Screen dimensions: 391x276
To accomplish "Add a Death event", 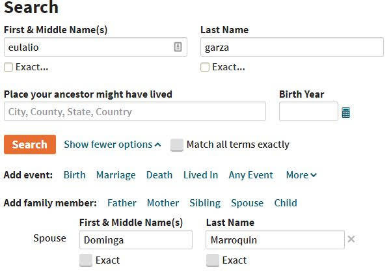I will (159, 175).
